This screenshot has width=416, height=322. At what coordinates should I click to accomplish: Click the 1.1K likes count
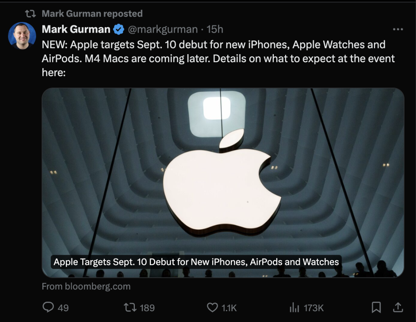coord(229,308)
